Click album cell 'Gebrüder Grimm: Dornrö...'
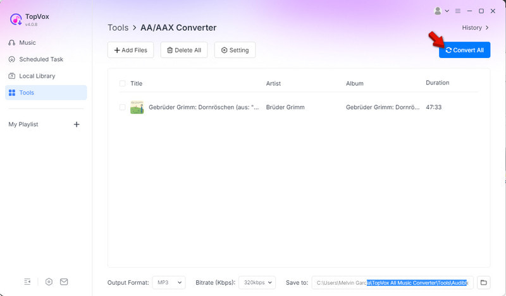This screenshot has width=506, height=296. point(383,107)
